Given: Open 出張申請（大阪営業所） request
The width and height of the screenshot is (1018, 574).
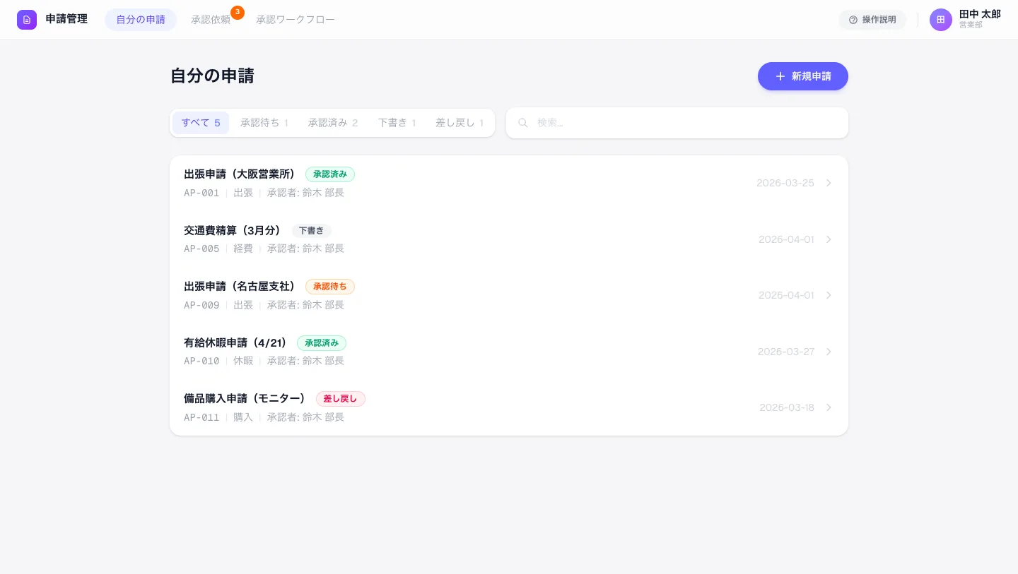Looking at the screenshot, I should 509,183.
